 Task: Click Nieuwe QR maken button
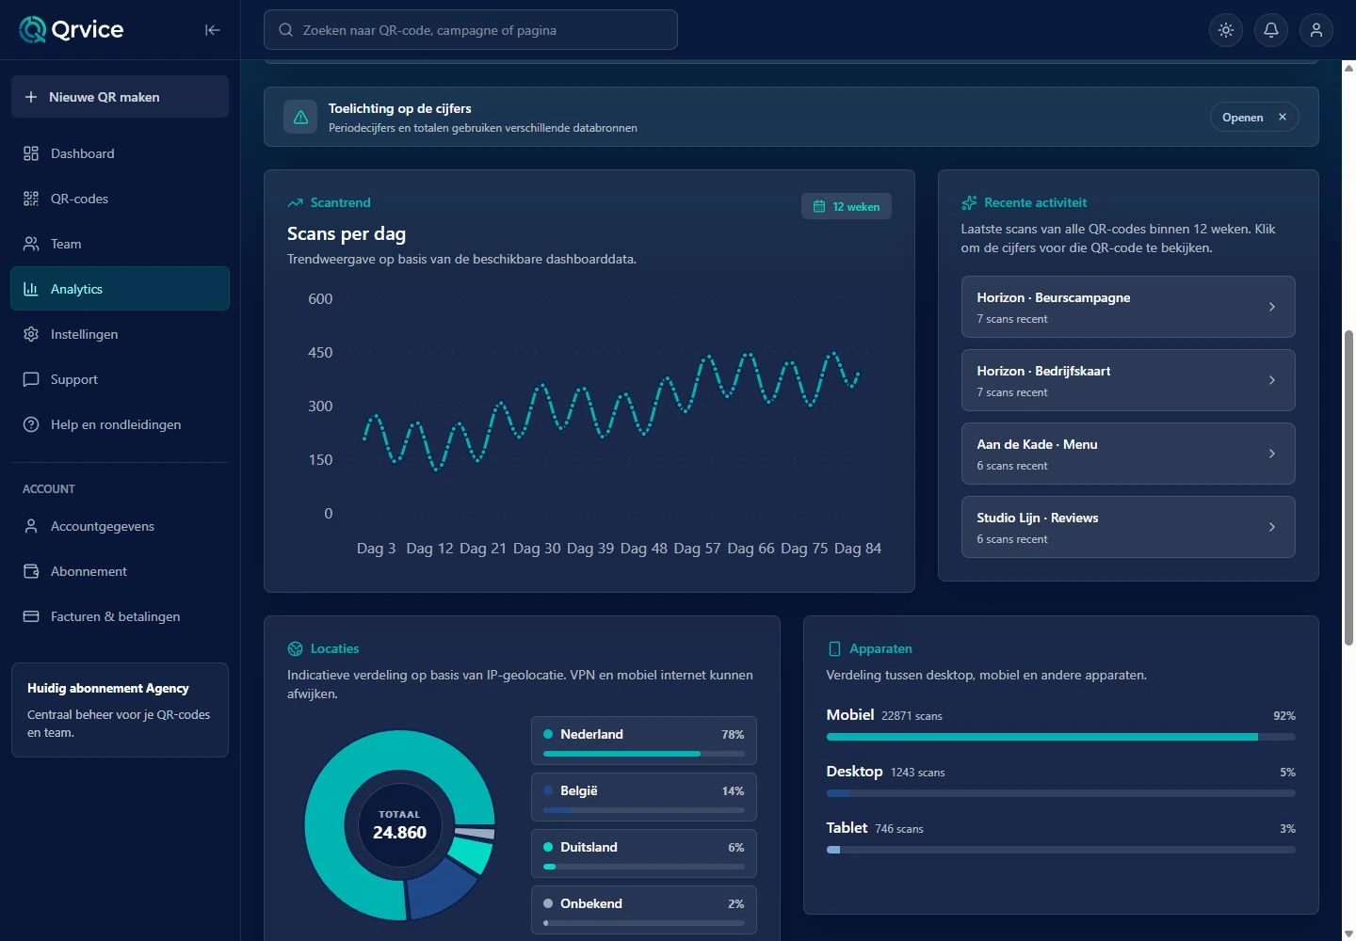120,97
